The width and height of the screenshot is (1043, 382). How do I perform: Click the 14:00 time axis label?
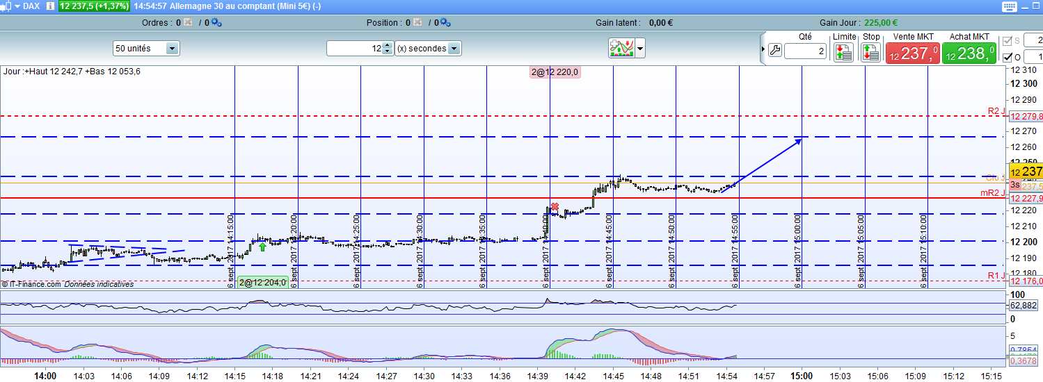(46, 376)
